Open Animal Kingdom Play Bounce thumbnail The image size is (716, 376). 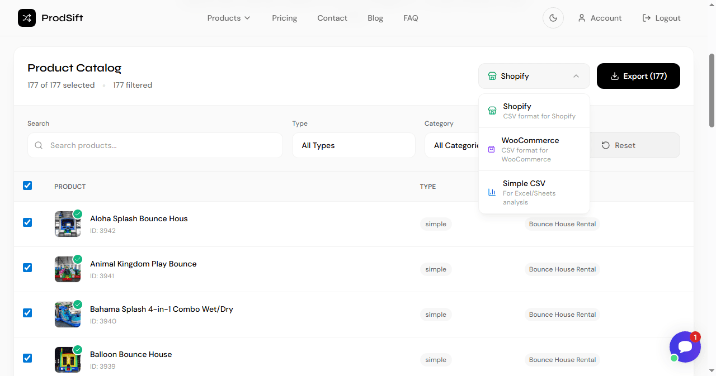tap(68, 269)
